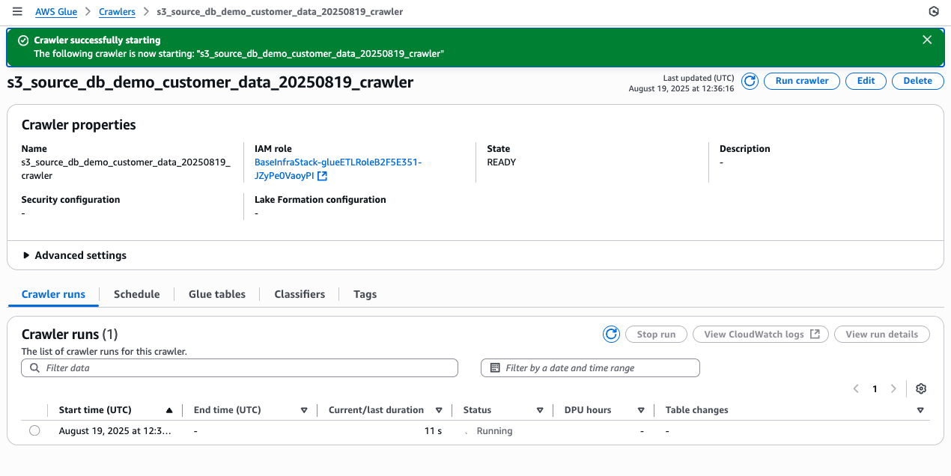Click the Filter data search field
This screenshot has height=476, width=951.
tap(240, 368)
